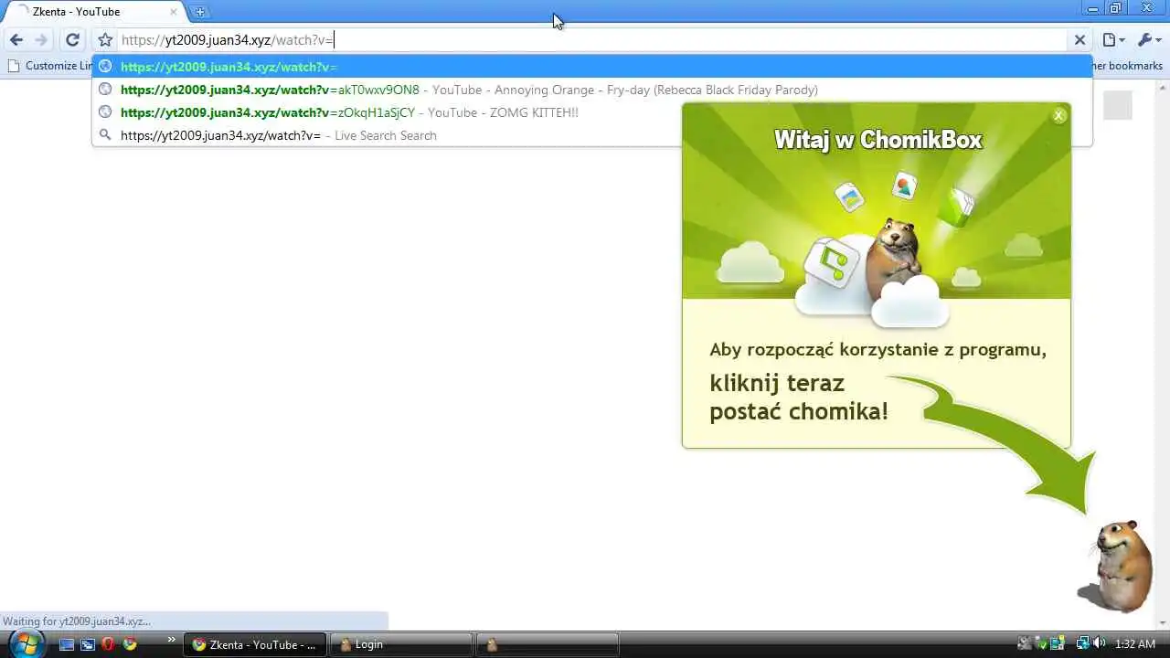Close the Zkenta - YouTube tab
Image resolution: width=1170 pixels, height=658 pixels.
pyautogui.click(x=174, y=12)
